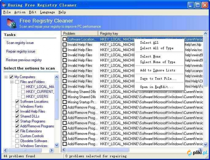Click the HKEY_USERS tree label
Image resolution: width=210 pixels, height=160 pixels.
[x=37, y=97]
